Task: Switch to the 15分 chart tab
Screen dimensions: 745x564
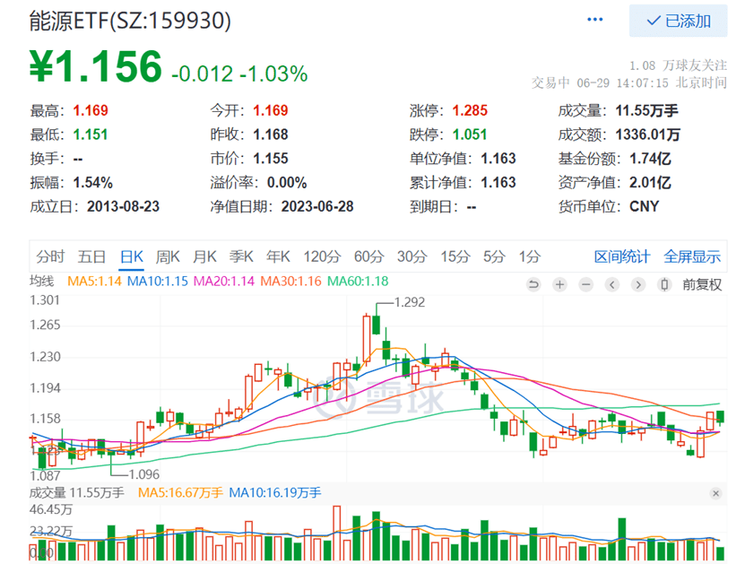Action: 455,256
